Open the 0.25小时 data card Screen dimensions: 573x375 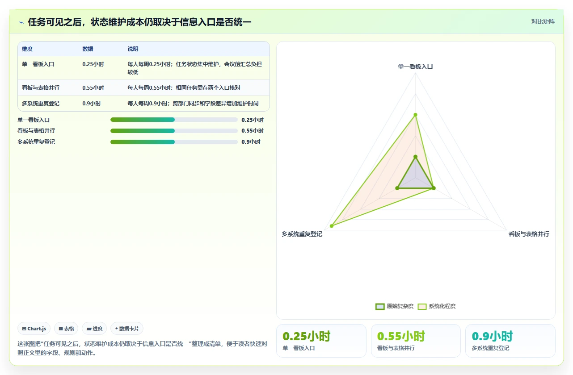point(321,341)
